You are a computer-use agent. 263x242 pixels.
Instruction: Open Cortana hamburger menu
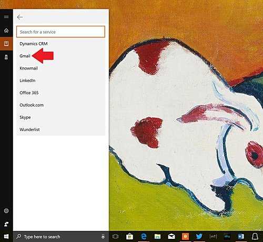(6, 17)
